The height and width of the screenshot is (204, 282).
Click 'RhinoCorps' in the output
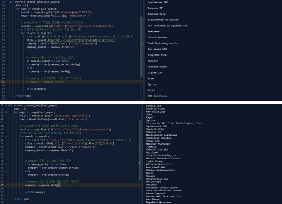pos(153,182)
